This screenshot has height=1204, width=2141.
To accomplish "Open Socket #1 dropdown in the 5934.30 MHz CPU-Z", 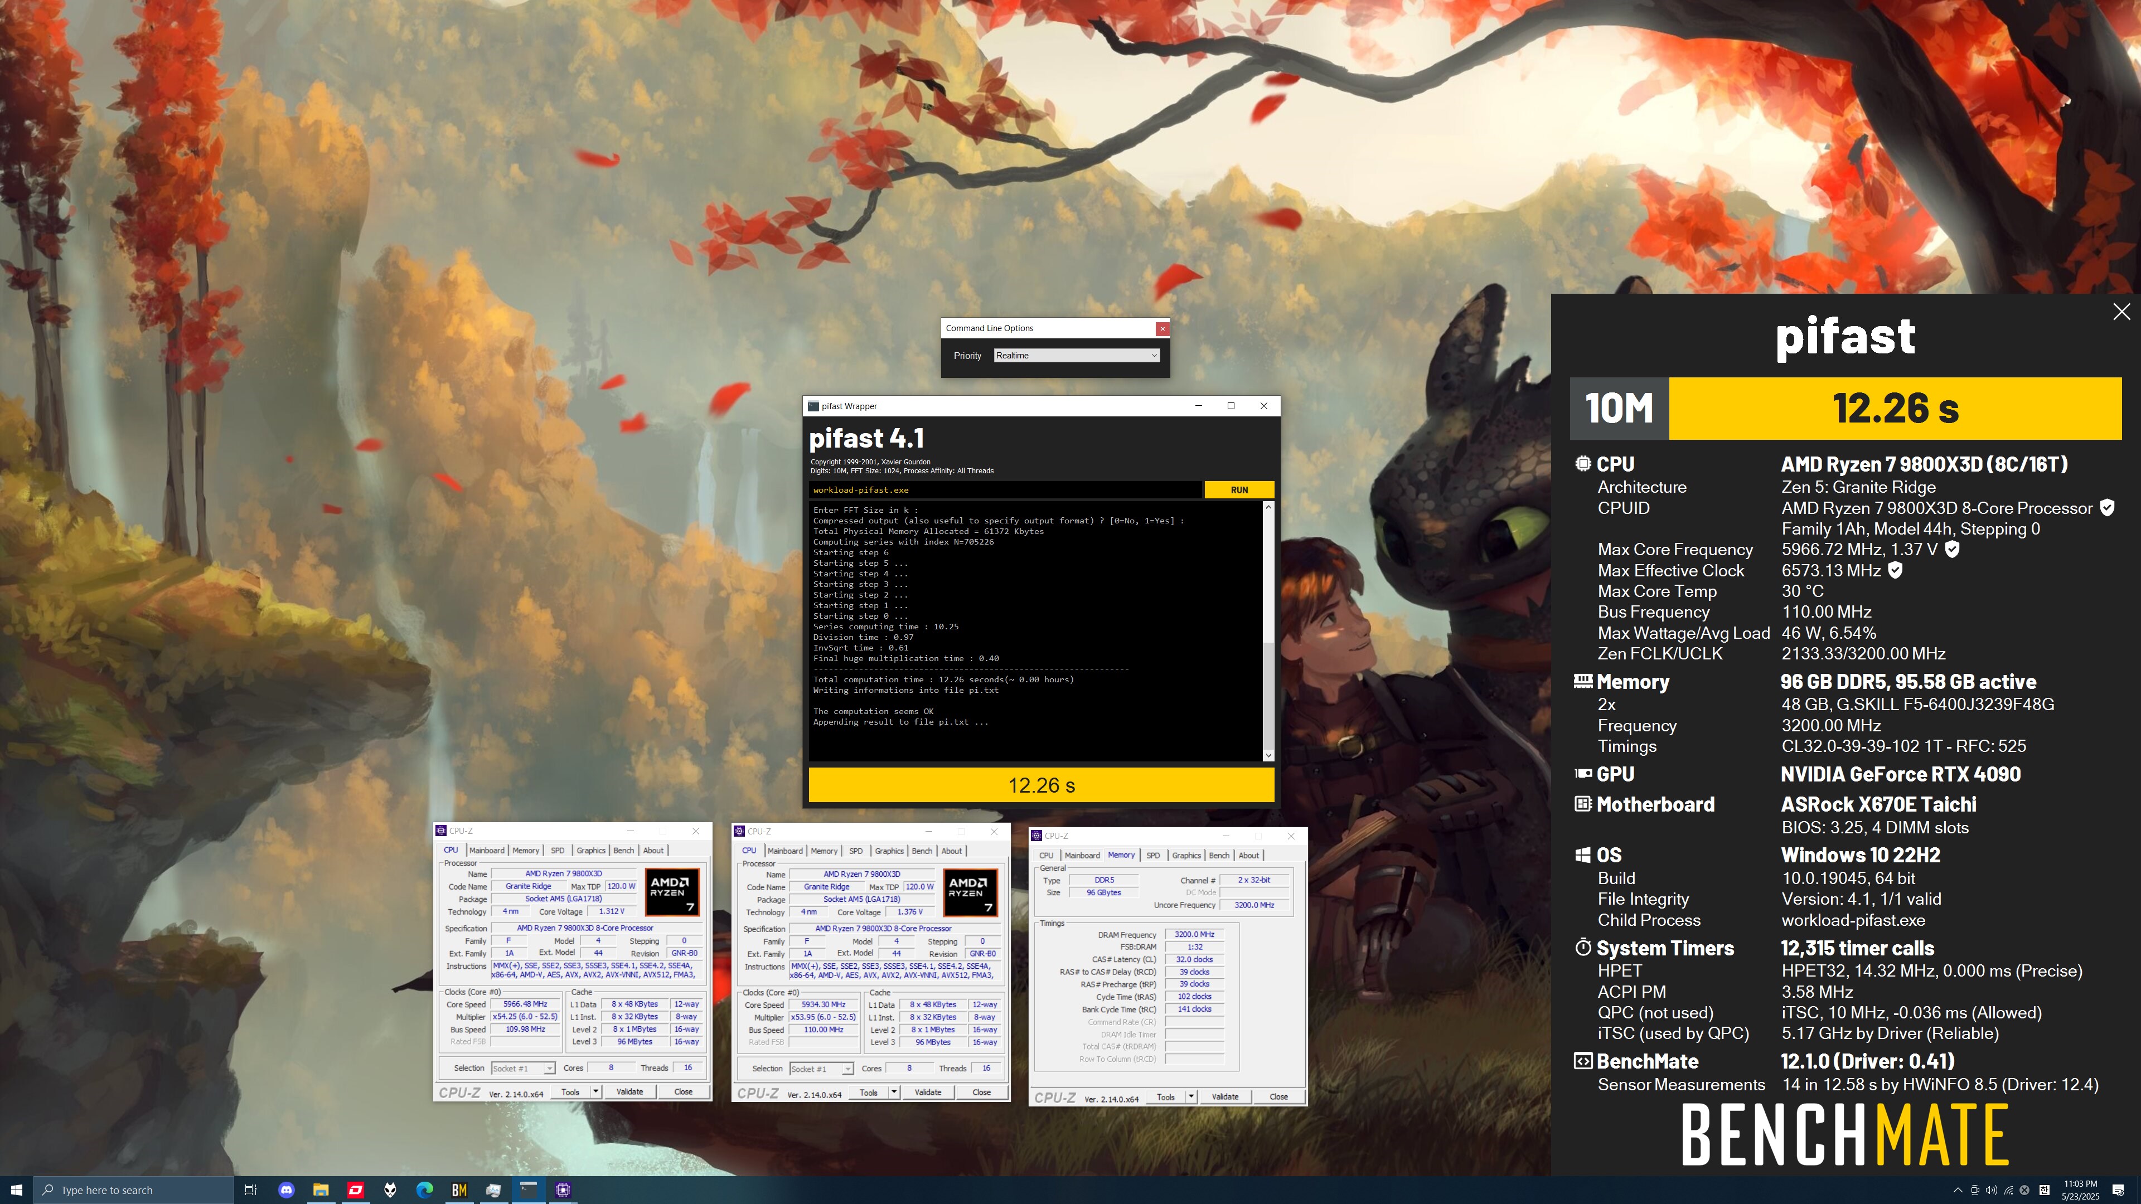I will tap(821, 1069).
